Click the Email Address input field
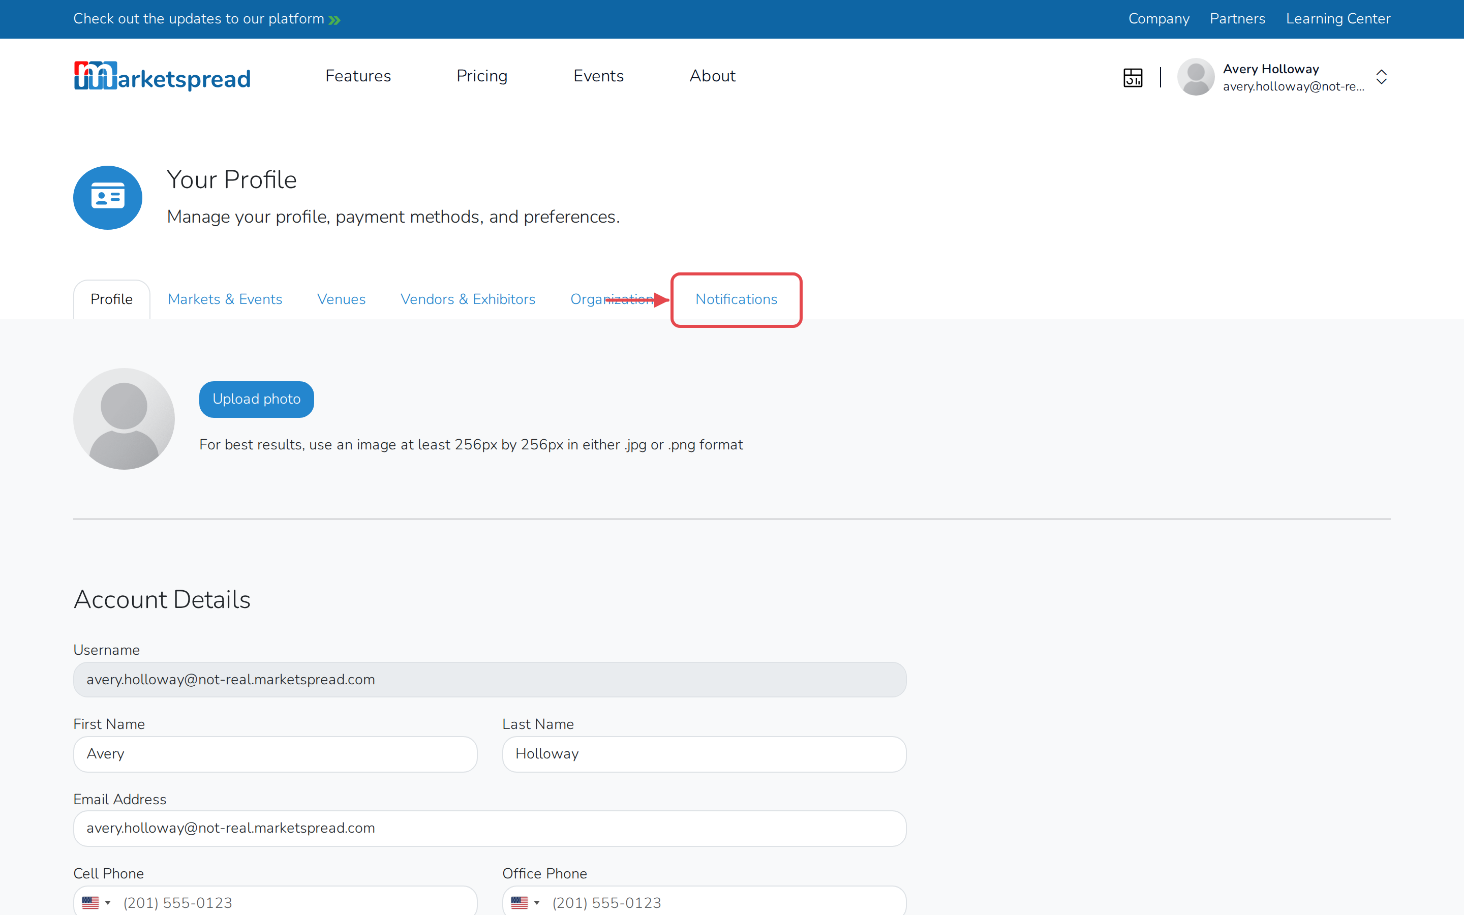 pos(490,829)
